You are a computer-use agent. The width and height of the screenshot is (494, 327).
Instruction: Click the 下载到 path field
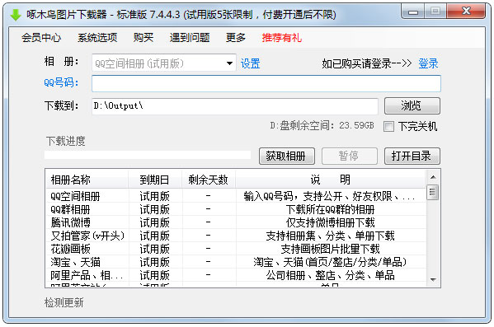click(x=235, y=106)
